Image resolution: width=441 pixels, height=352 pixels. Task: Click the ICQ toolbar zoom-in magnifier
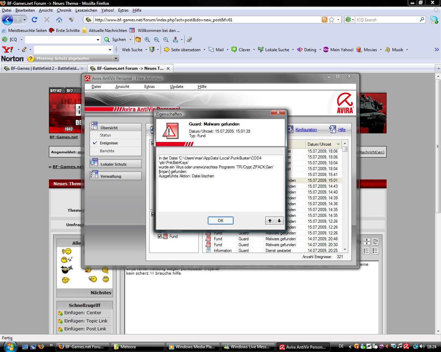(147, 40)
